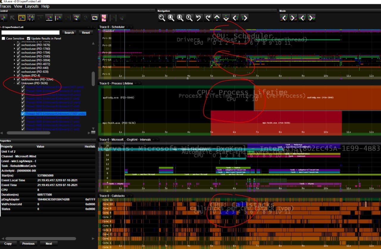Viewport: 381px width, 249px height.
Task: Expand the taskhostw.exe (PID-3264) node
Action: pyautogui.click(x=14, y=80)
